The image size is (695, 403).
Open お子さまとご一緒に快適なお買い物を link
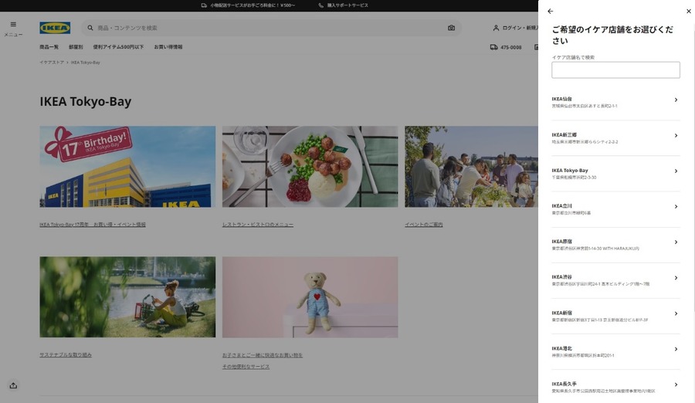tap(263, 355)
